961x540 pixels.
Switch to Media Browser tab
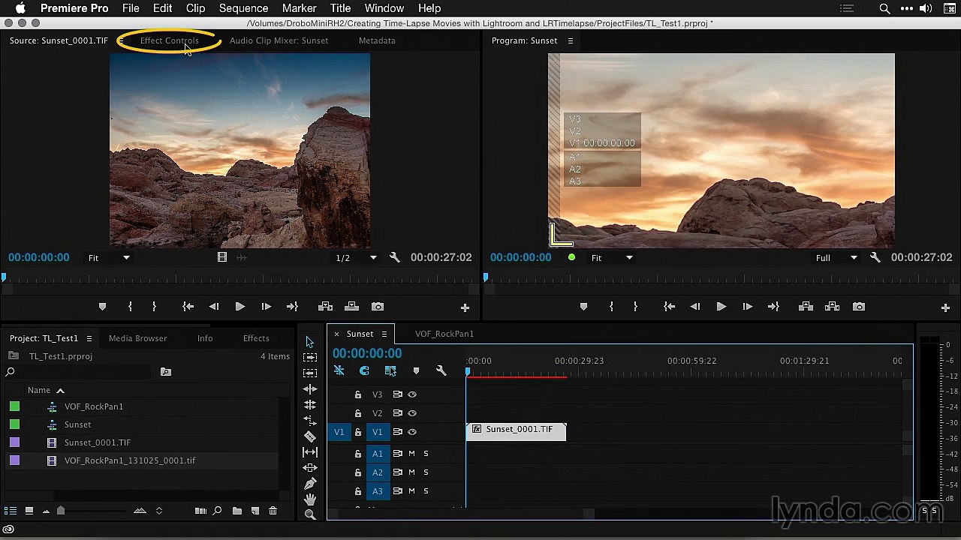pyautogui.click(x=138, y=338)
